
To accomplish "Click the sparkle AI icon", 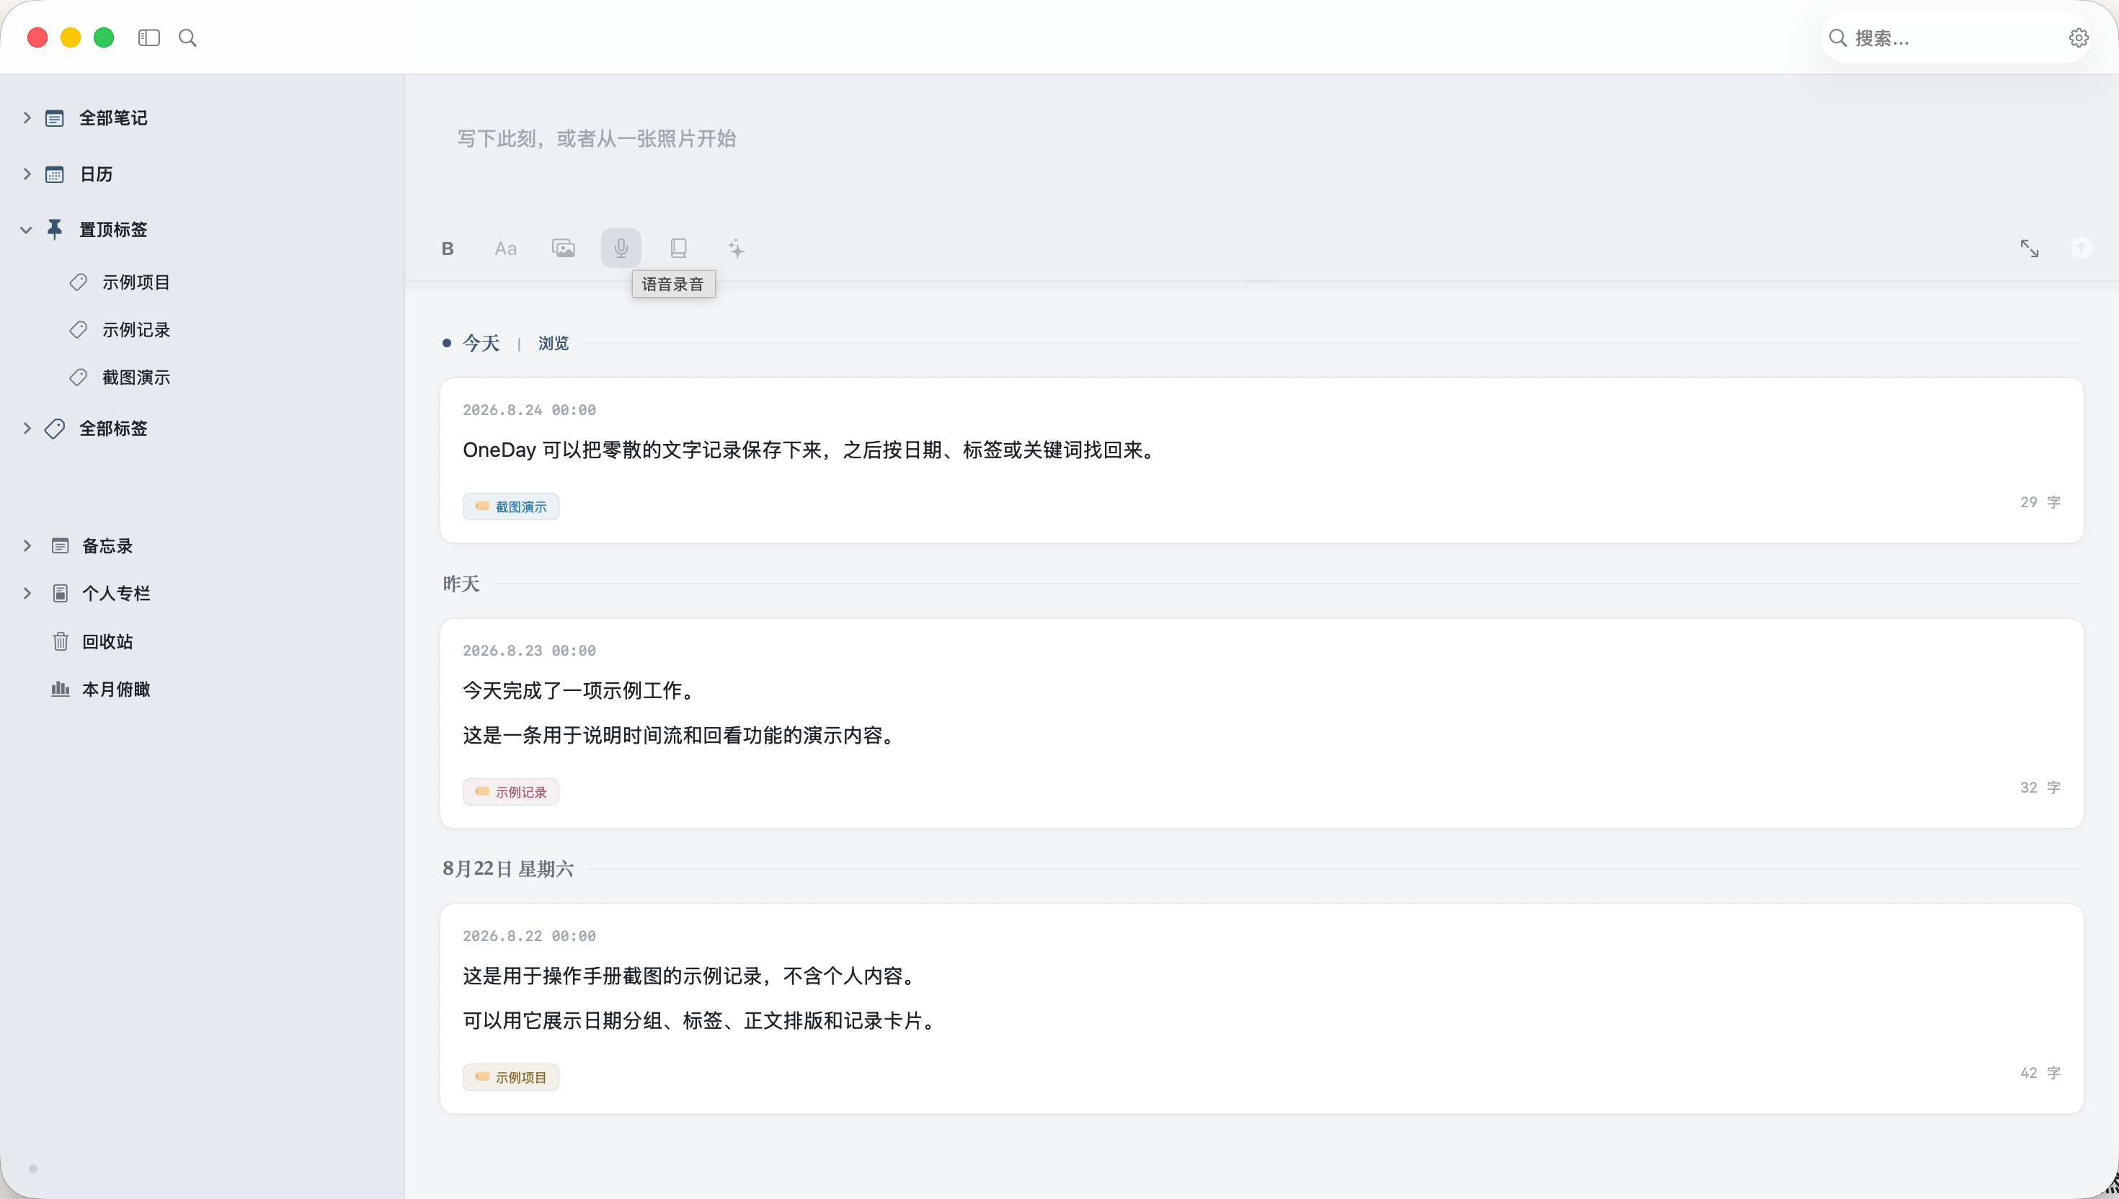I will [737, 249].
